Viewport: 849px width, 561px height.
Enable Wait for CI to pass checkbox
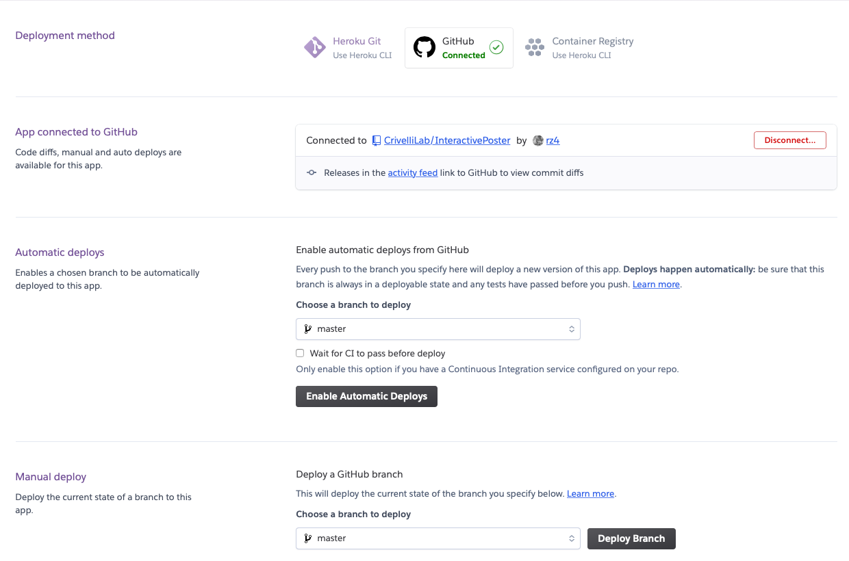tap(300, 354)
